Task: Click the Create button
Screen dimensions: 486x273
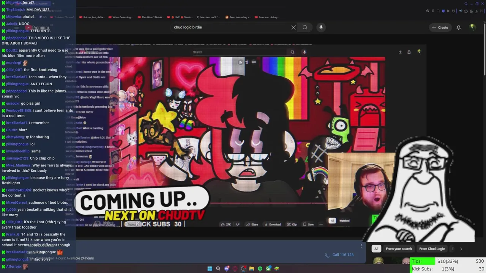Action: [440, 27]
